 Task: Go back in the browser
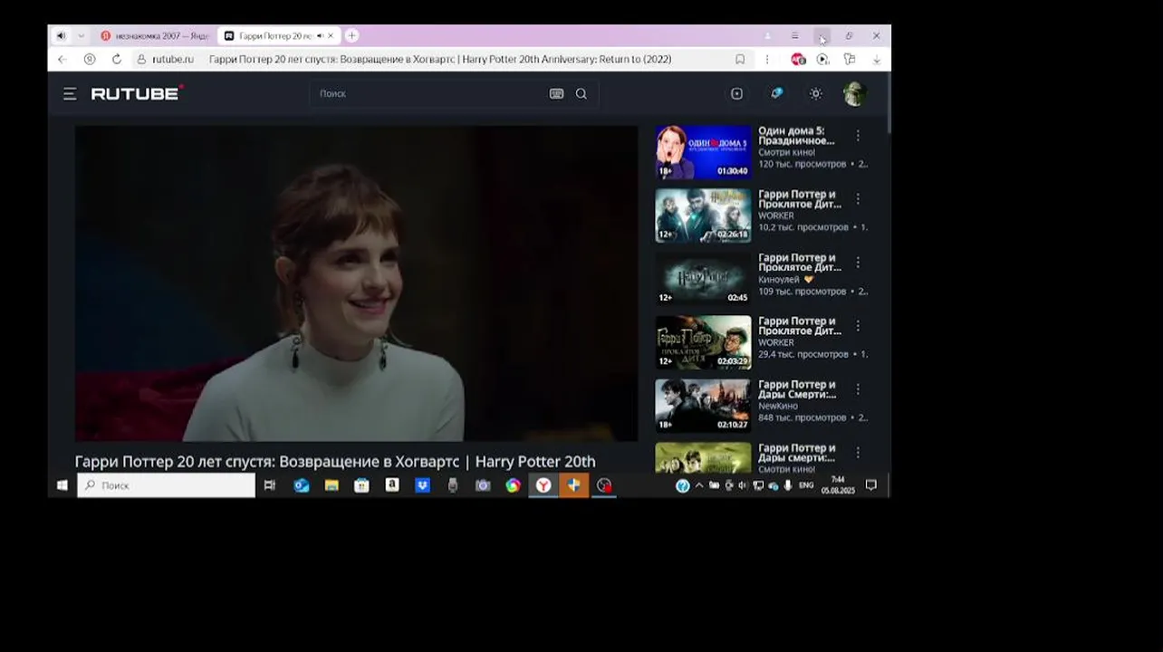62,59
